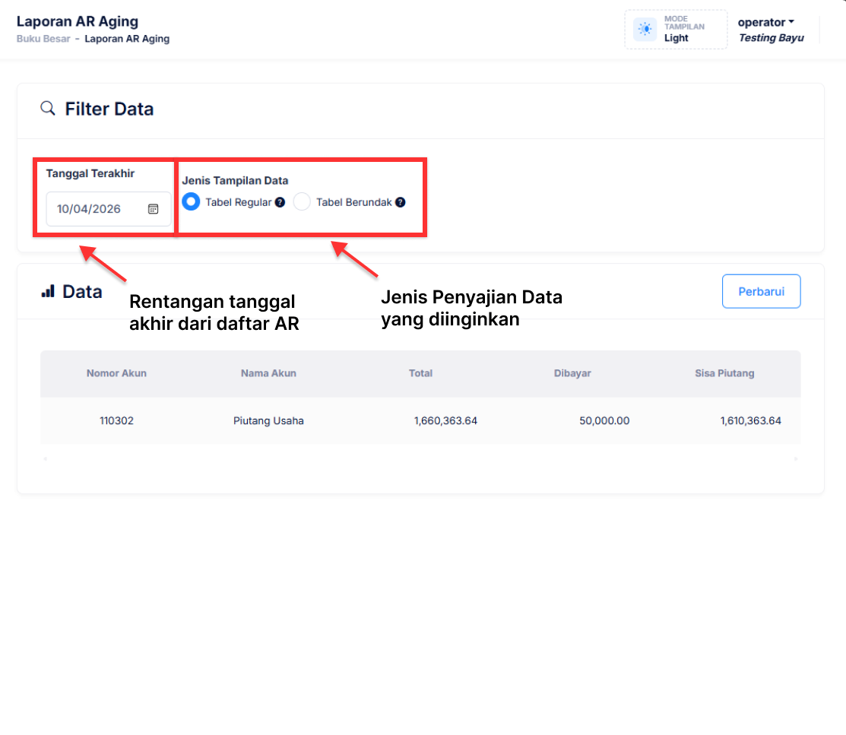The image size is (846, 735).
Task: Click help icon beside Tabel Regular
Action: pos(280,203)
